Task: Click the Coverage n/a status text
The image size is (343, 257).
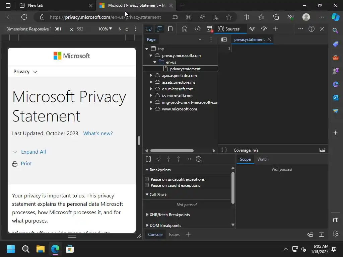Action: click(x=246, y=150)
